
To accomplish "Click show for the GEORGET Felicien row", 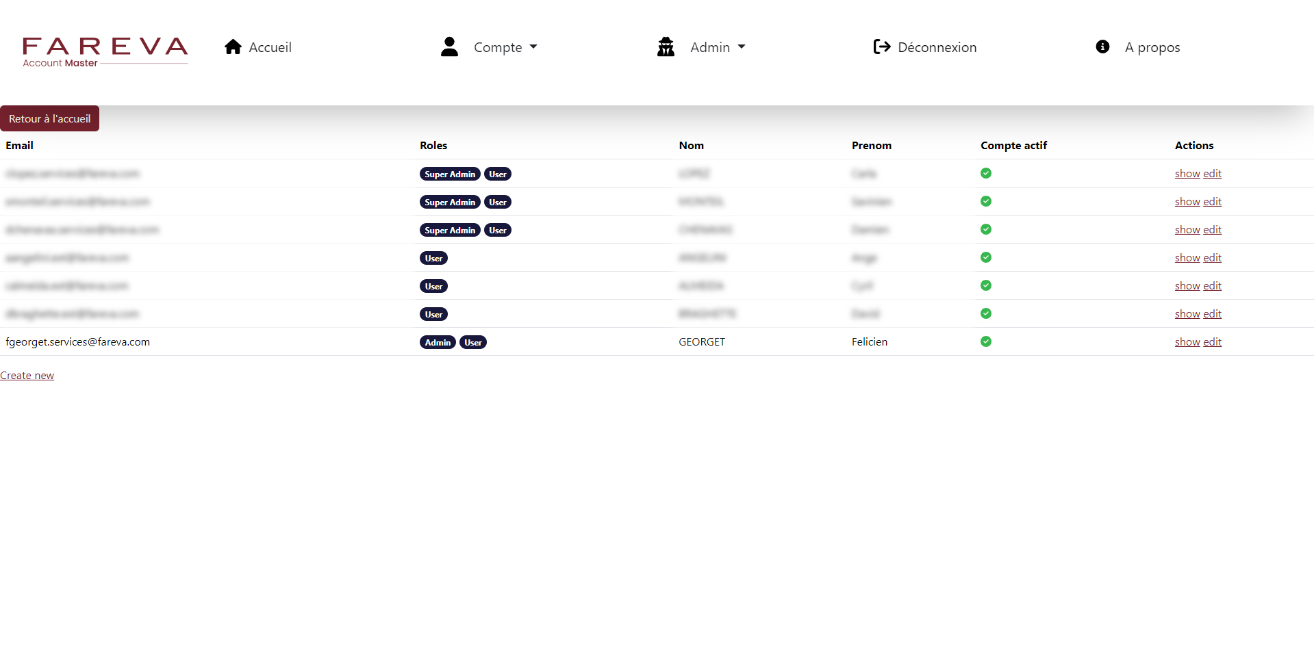I will (1187, 342).
